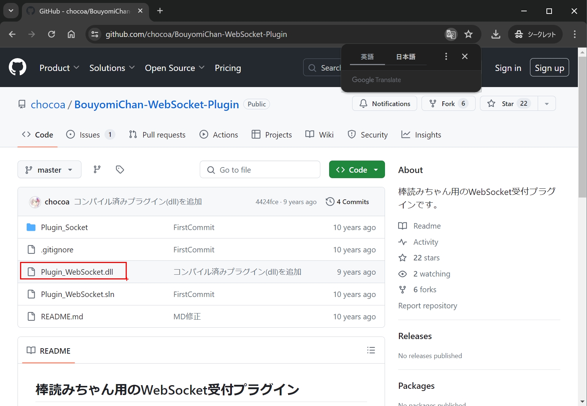
Task: View tags icon beside branch selector
Action: point(120,169)
